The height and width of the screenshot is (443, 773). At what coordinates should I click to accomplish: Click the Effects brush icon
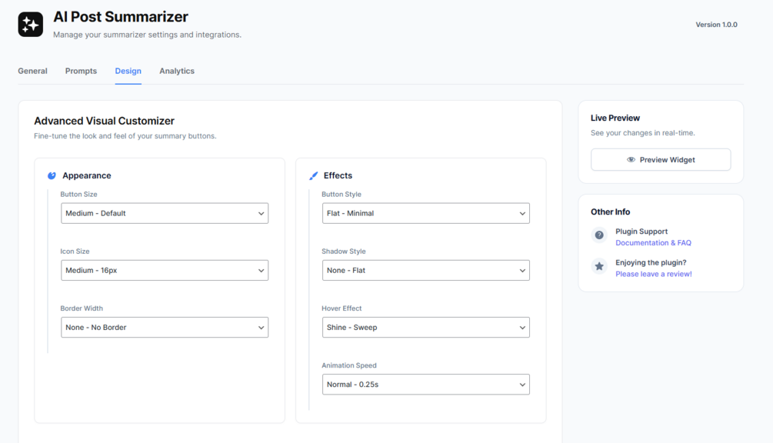(313, 175)
